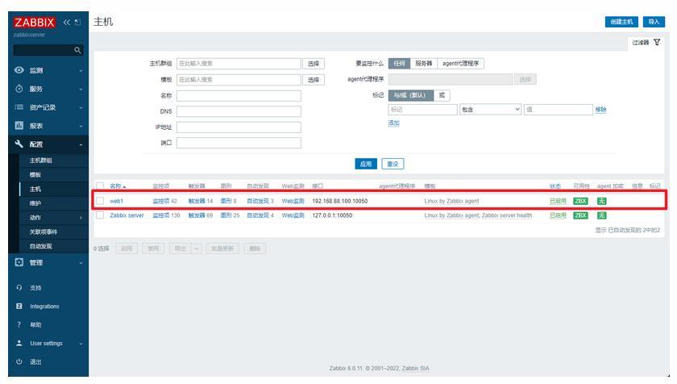Click 选择 beside the 主机群组 field
The height and width of the screenshot is (384, 677).
[x=314, y=64]
